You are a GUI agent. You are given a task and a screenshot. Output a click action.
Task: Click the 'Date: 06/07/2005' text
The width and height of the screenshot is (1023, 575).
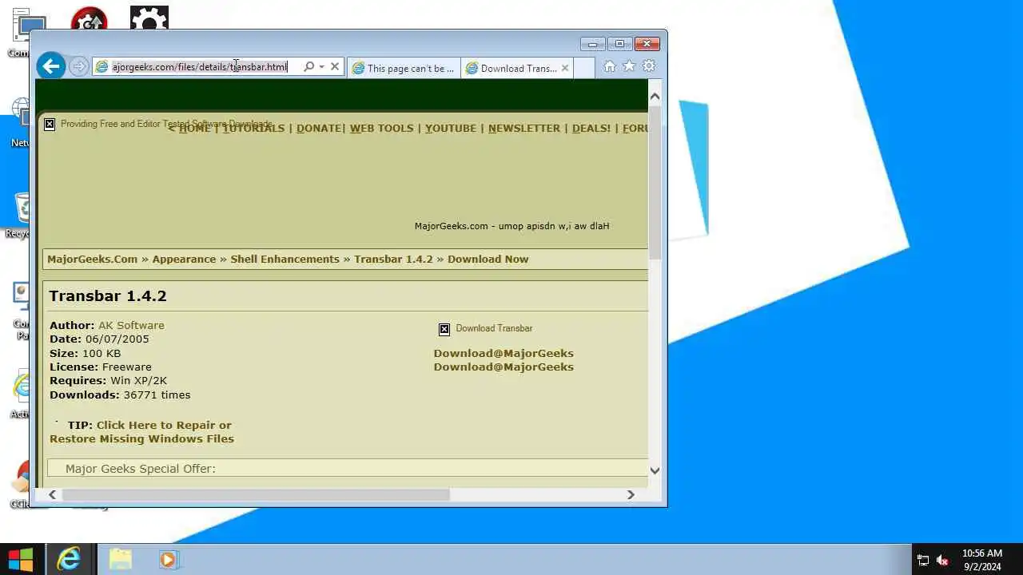click(x=99, y=339)
